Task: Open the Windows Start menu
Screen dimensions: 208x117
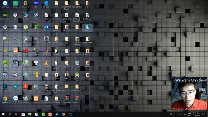Action: pos(3,114)
